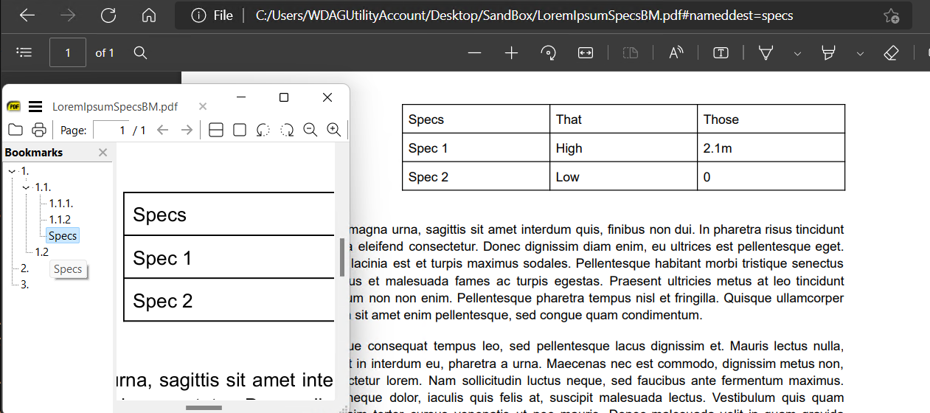Click the Edge address bar URL
Image resolution: width=930 pixels, height=413 pixels.
pyautogui.click(x=524, y=15)
